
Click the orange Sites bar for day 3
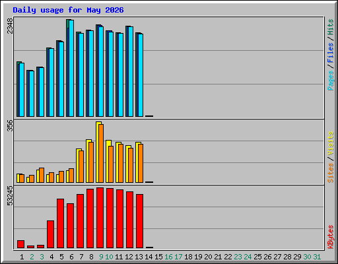click(42, 175)
